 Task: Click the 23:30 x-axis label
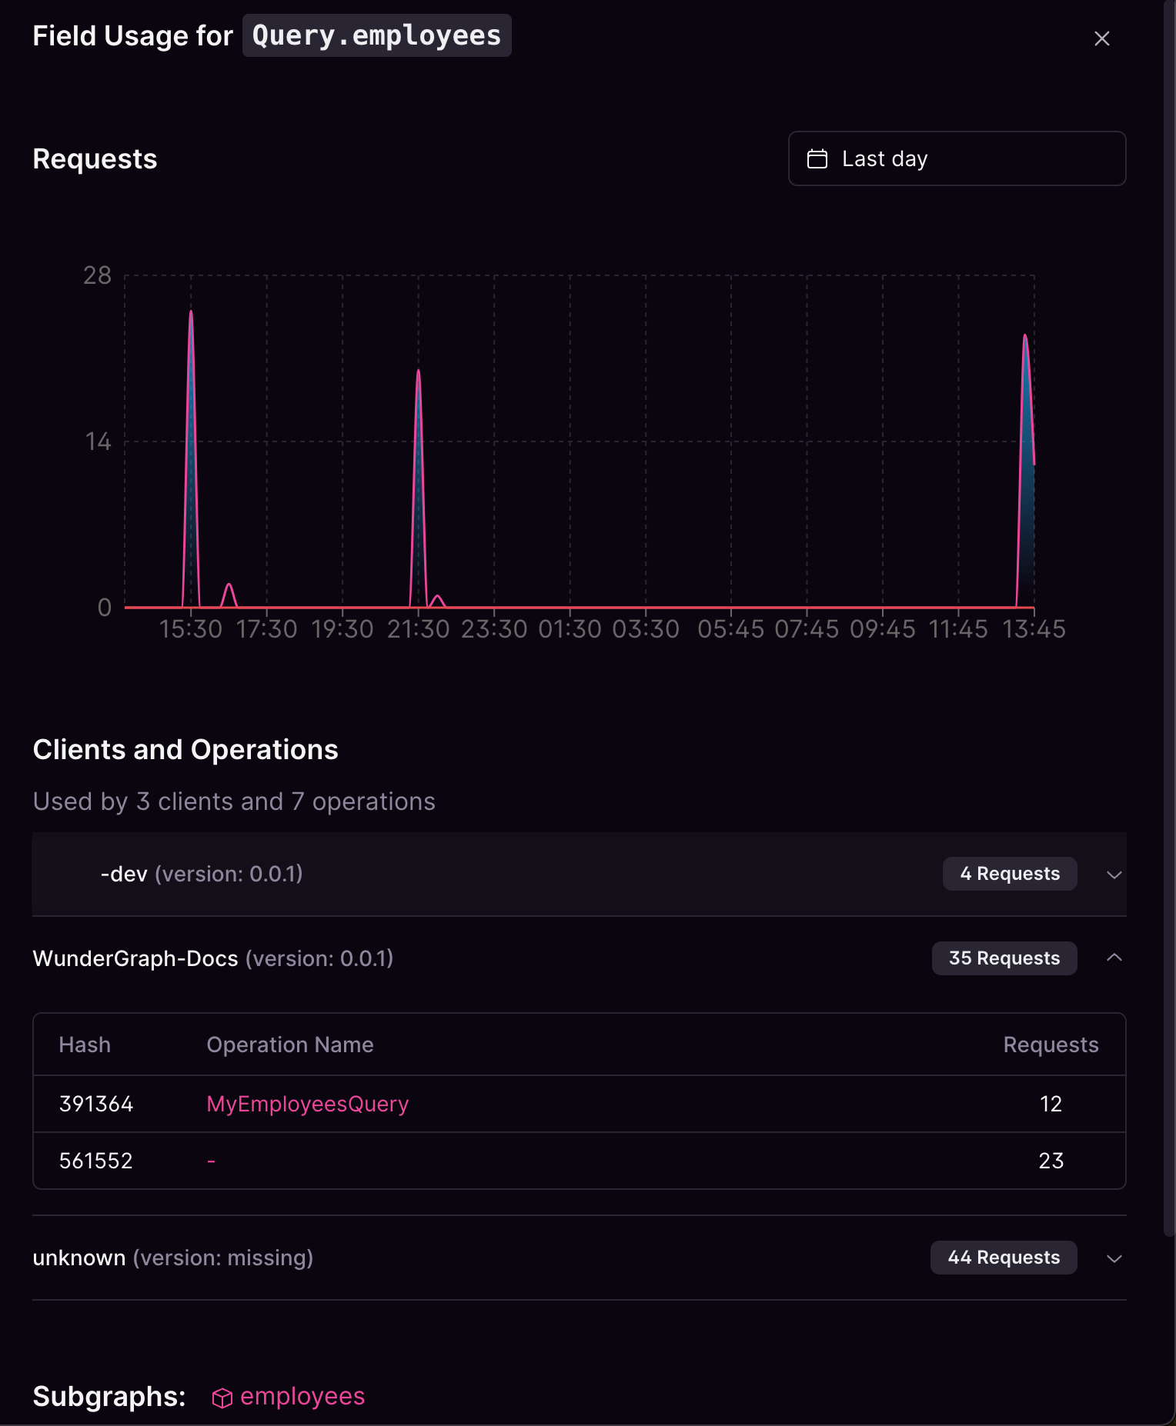(x=494, y=629)
